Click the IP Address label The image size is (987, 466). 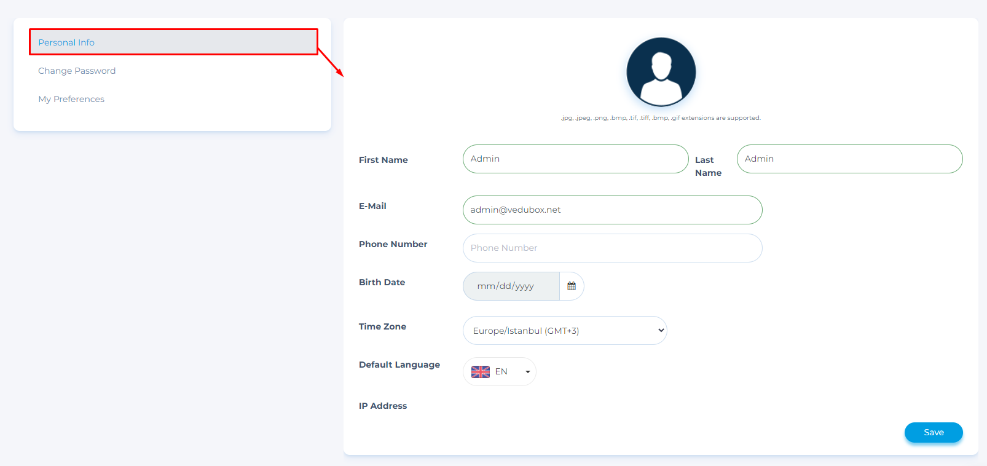click(x=382, y=406)
